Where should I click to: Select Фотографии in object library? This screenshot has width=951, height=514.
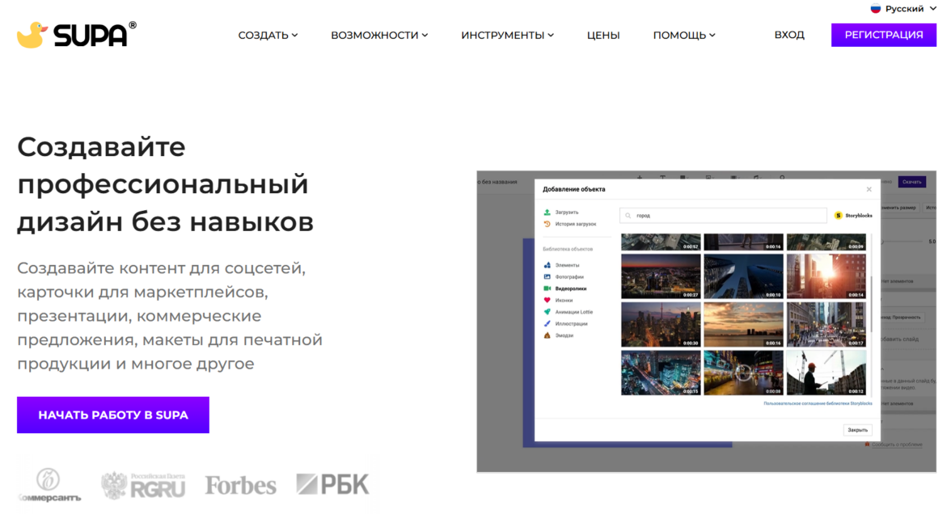tap(564, 276)
